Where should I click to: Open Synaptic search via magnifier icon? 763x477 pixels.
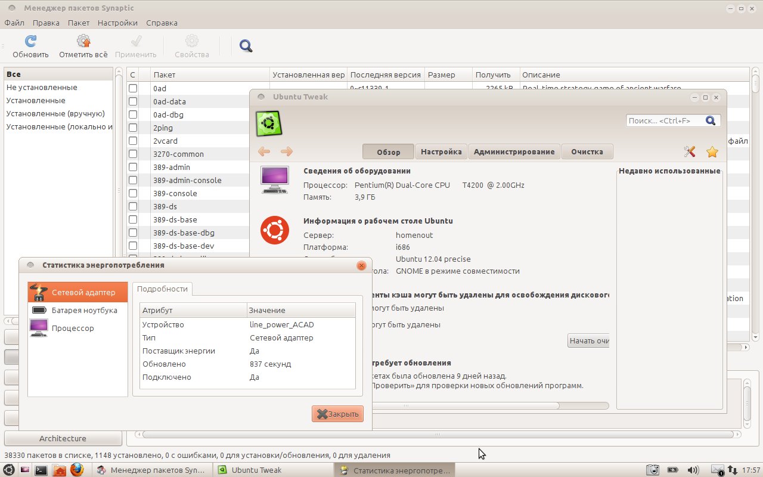click(x=246, y=46)
